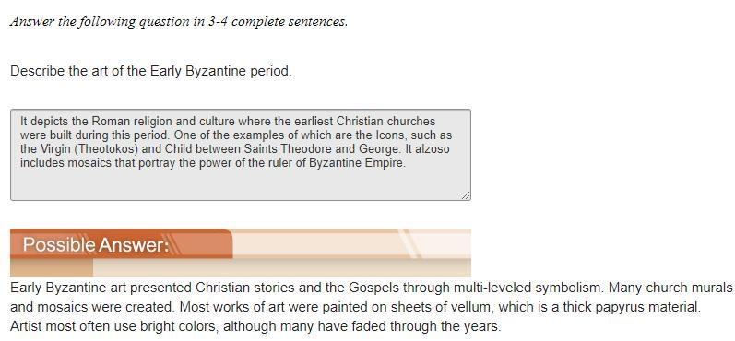This screenshot has width=735, height=341.
Task: Click the empty area below the typed answer text
Action: [241, 184]
